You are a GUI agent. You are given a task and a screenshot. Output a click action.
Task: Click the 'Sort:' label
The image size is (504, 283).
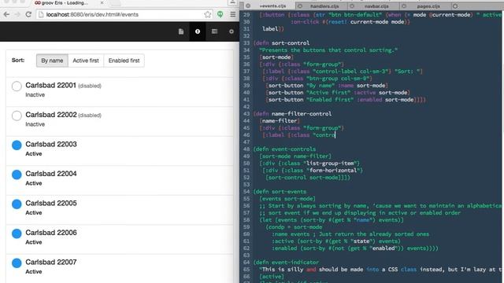click(x=18, y=60)
